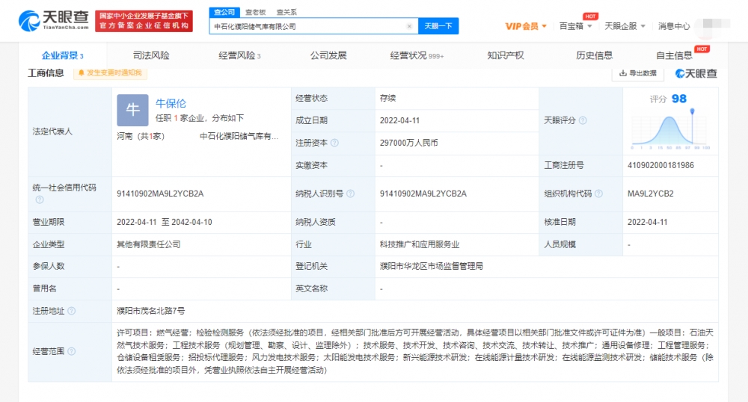Screen dimensions: 748x402
Task: Click help icon beside 纳税人识别号
Action: tap(351, 194)
